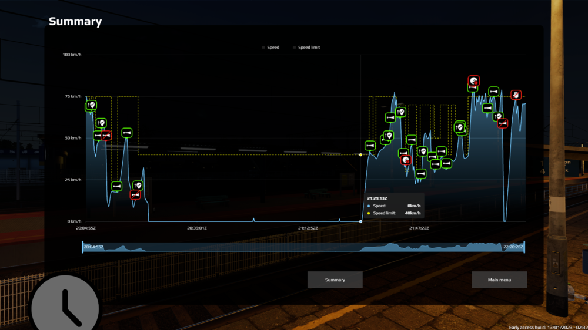Select the green horn marker just above the lower speeding warning
The width and height of the screenshot is (588, 330).
(403, 153)
